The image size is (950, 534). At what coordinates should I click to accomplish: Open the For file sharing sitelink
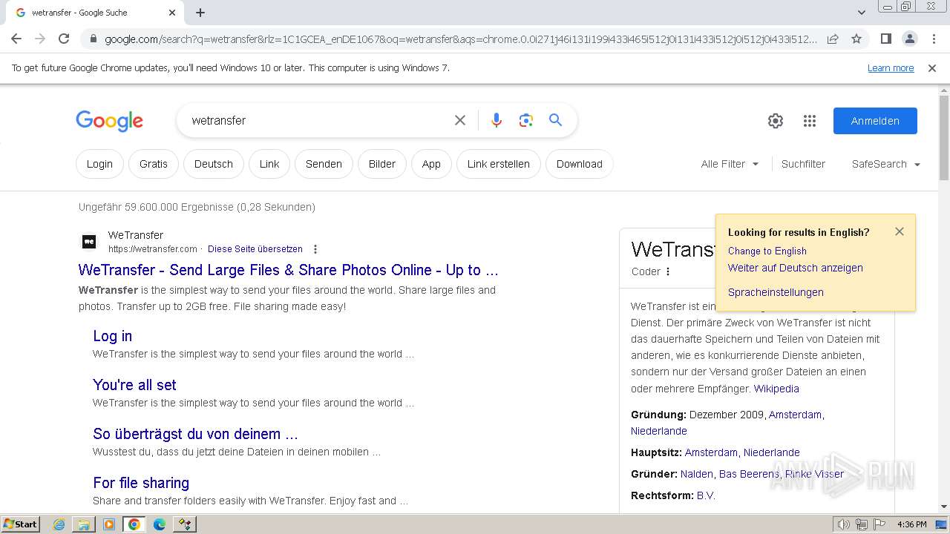(141, 483)
